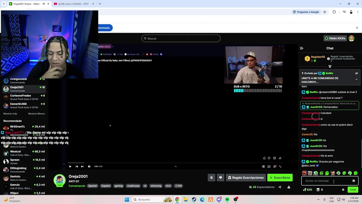Like the video with thumbs up
362x204 pixels.
coord(264,158)
